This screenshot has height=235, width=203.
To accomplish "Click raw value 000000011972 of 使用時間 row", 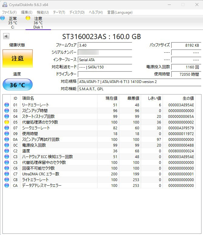I will tap(181, 134).
